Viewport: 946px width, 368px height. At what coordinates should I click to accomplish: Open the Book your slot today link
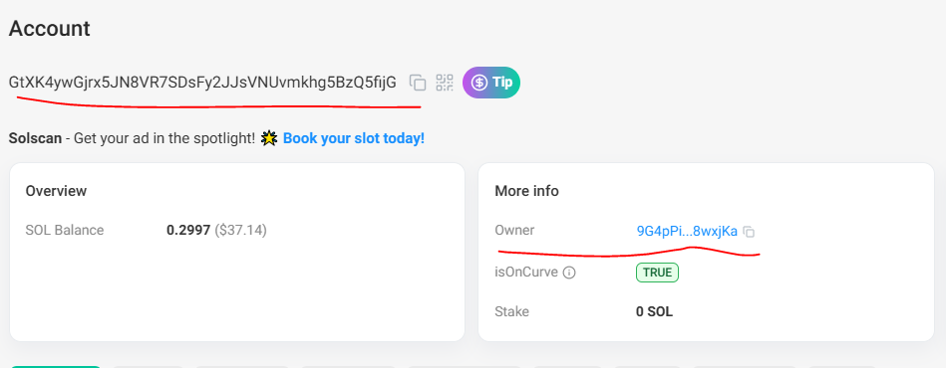click(354, 138)
